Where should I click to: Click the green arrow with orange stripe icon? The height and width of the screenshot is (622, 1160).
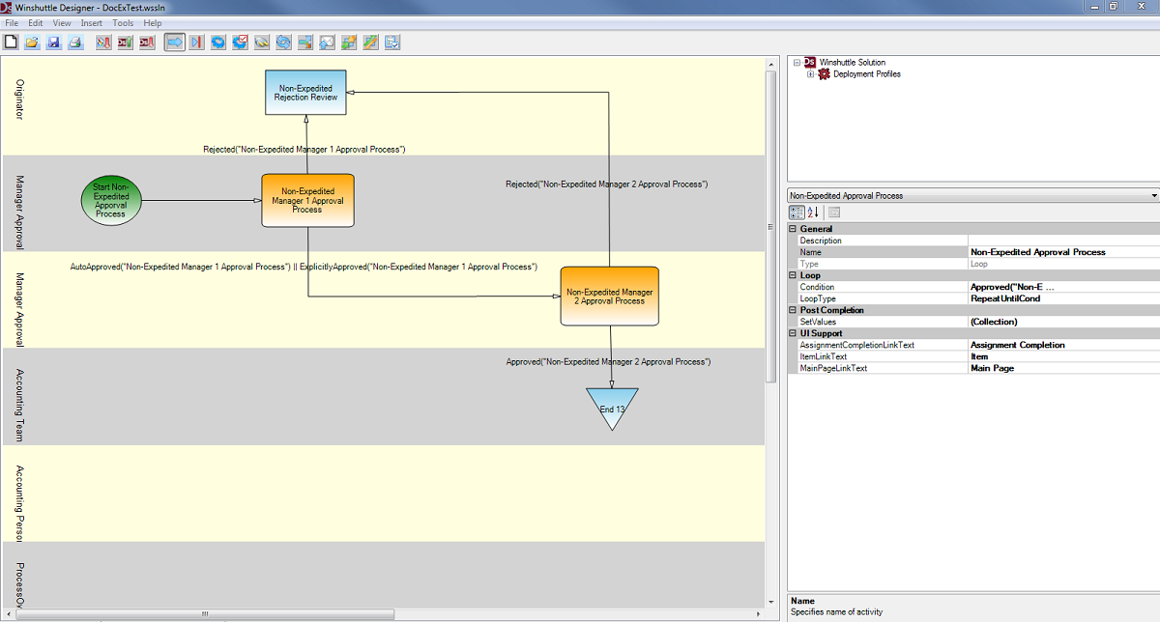click(370, 42)
